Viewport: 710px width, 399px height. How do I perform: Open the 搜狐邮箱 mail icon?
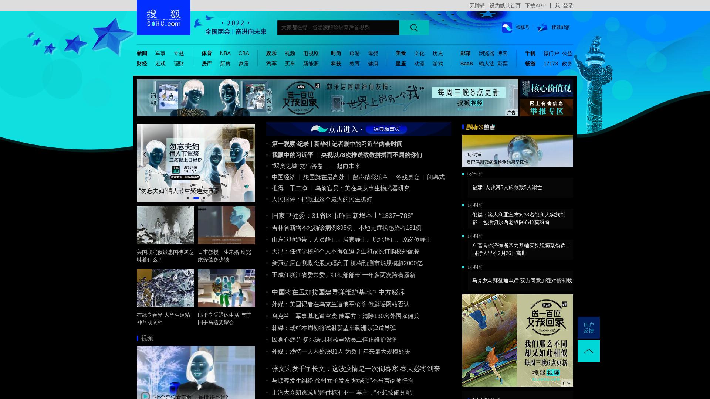(542, 27)
